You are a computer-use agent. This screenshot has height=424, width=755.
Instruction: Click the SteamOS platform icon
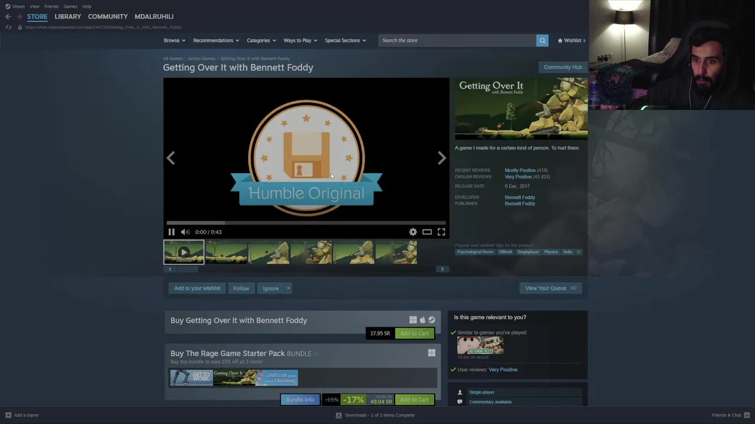click(432, 320)
